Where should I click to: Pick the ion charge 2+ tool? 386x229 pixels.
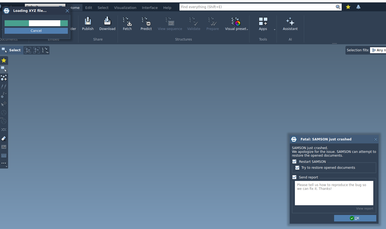click(x=4, y=95)
